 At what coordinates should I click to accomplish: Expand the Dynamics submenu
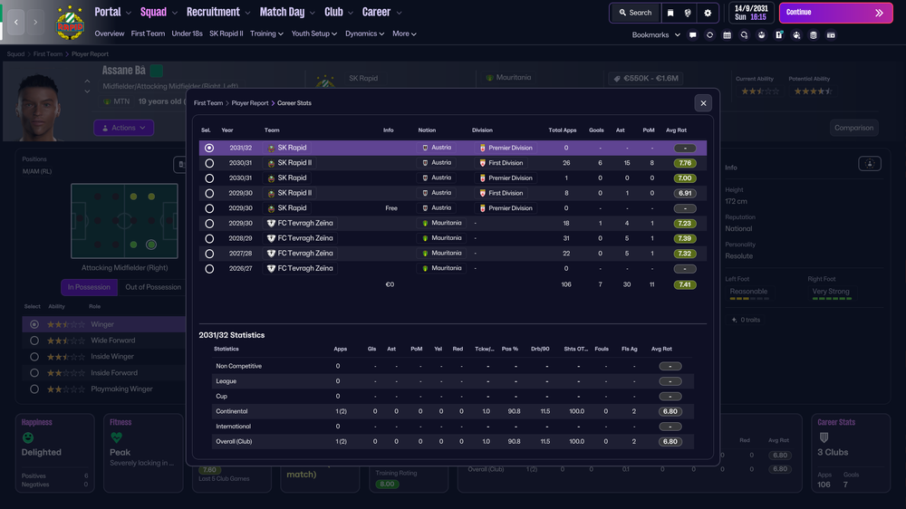click(364, 34)
